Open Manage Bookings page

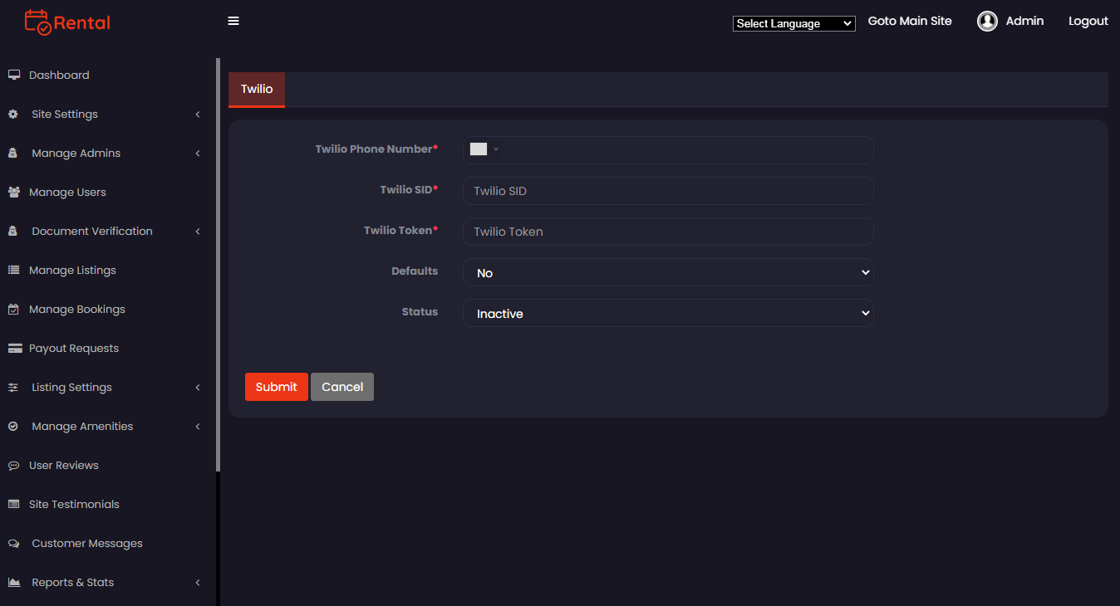[x=76, y=309]
